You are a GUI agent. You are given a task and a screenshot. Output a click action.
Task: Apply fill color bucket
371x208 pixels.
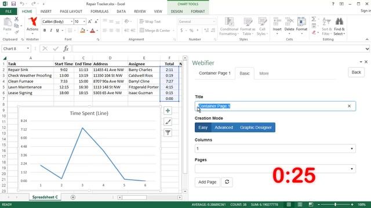(82, 31)
